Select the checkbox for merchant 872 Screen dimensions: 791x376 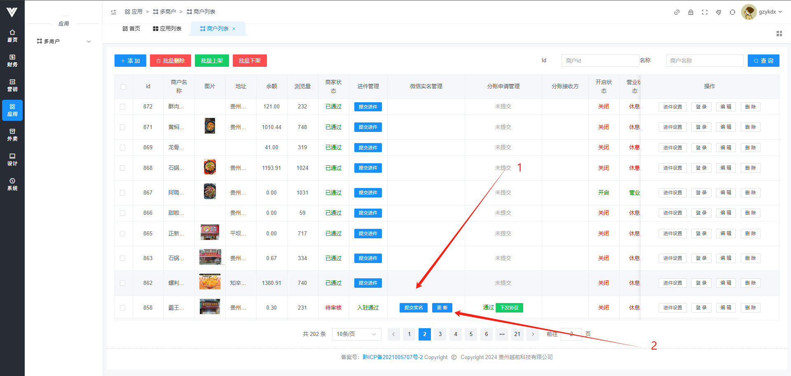click(x=122, y=107)
